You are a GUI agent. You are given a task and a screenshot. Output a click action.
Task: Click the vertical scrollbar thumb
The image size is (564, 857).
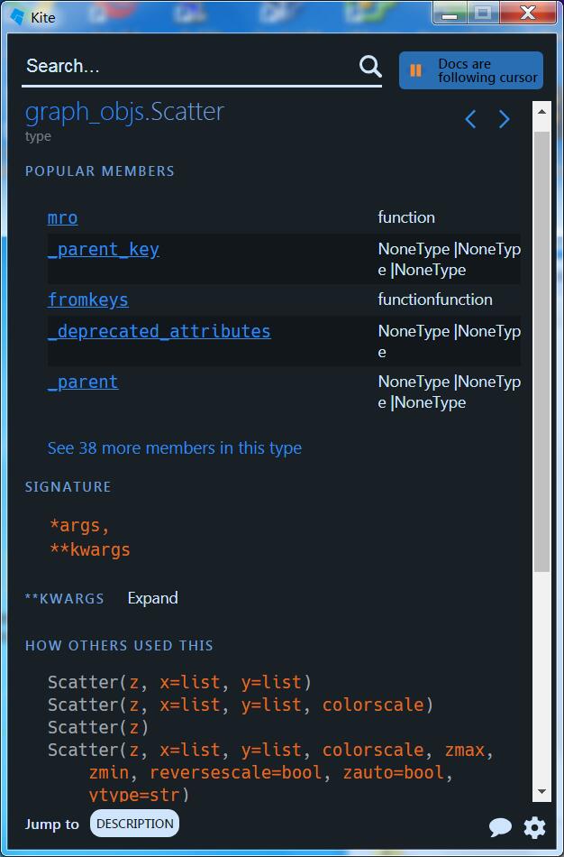click(x=541, y=350)
